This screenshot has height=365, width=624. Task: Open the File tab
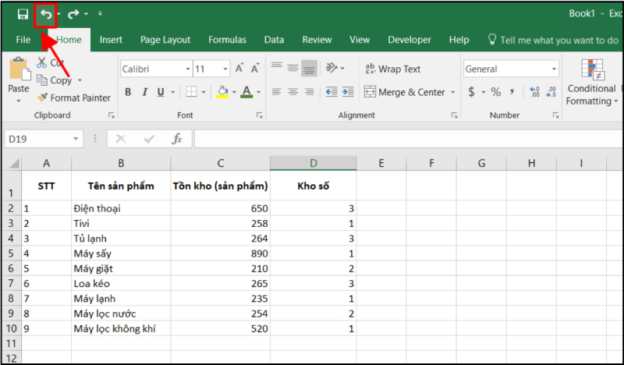(x=23, y=40)
